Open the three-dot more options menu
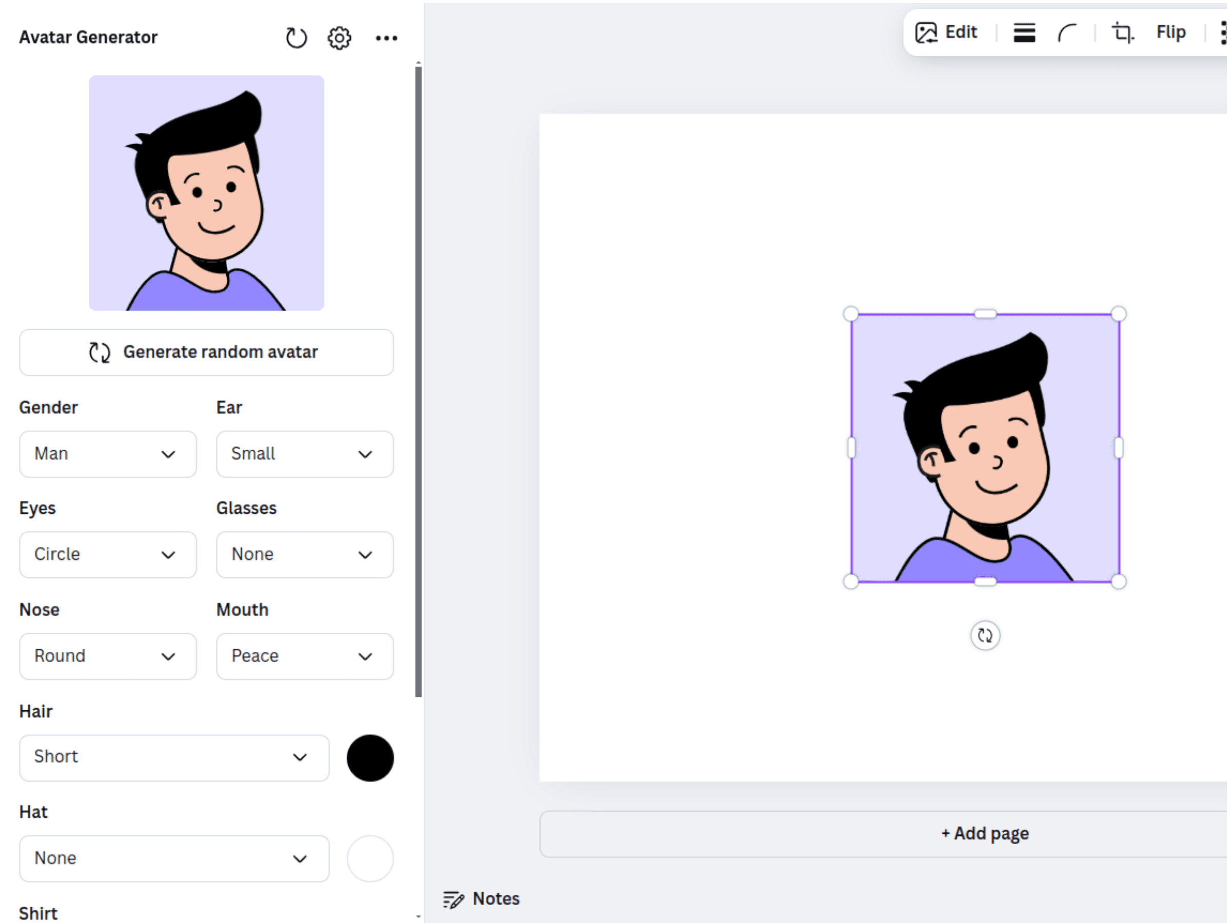 click(x=386, y=38)
